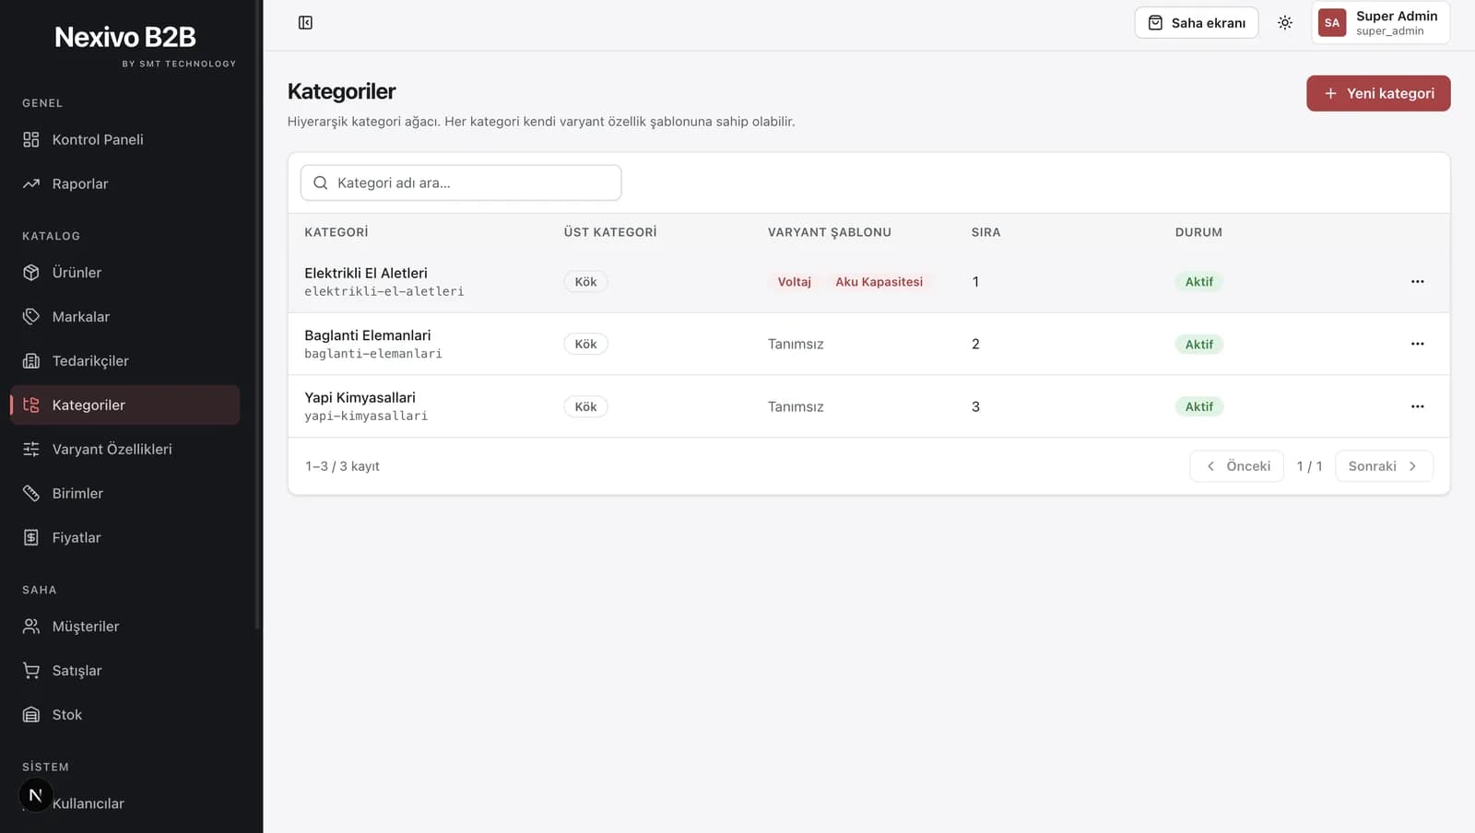Toggle the light/dark theme sun icon
The height and width of the screenshot is (833, 1475).
click(1285, 23)
